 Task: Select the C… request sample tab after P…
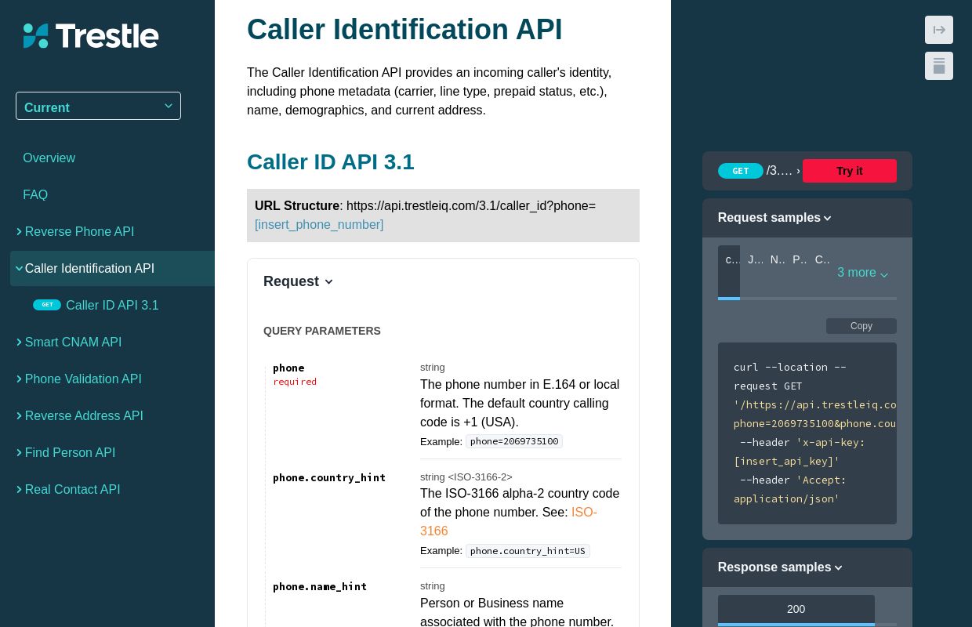pyautogui.click(x=822, y=259)
